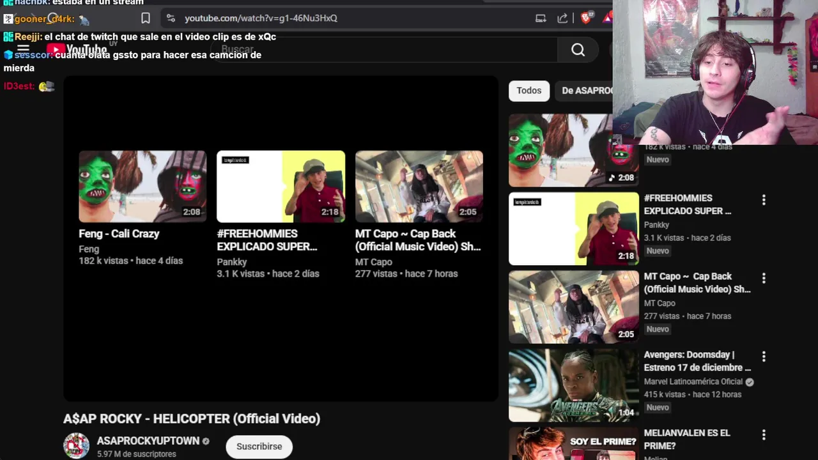Click video title A$AP ROCKY - HELICOPTER
The image size is (818, 460).
click(192, 418)
